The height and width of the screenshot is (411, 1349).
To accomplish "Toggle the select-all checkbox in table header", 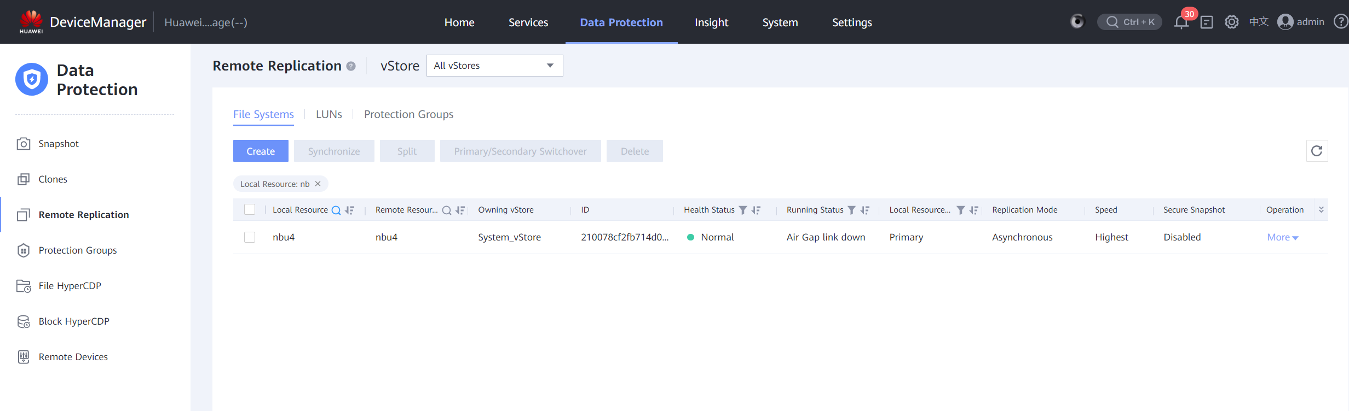I will pos(250,210).
